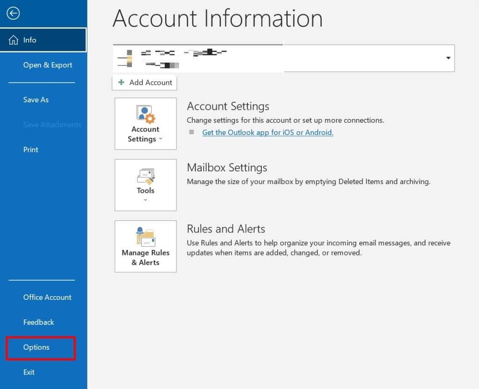Click the Account Settings icon tile
Viewport: 479px width, 389px height.
point(145,112)
